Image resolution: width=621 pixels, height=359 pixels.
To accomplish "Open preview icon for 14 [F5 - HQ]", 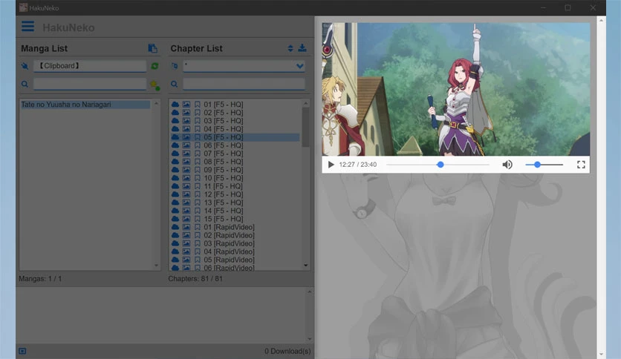I will [186, 211].
